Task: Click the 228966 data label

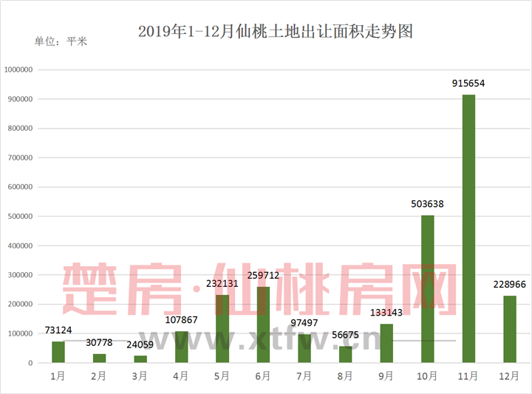Action: tap(510, 285)
